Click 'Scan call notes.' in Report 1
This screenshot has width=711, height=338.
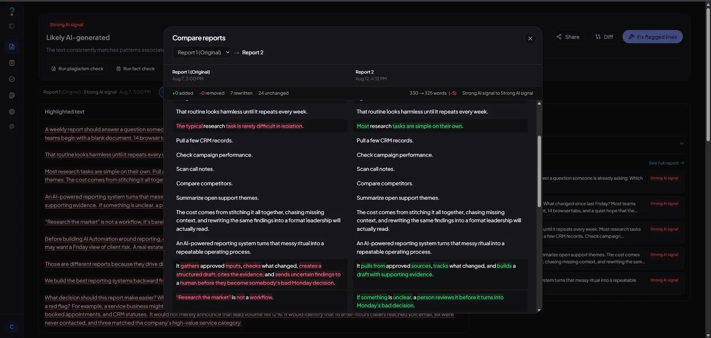195,169
